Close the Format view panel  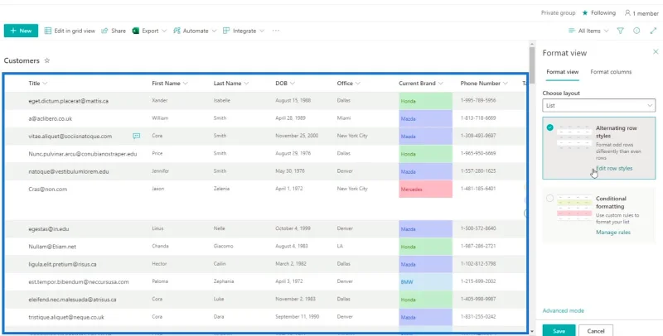[656, 52]
